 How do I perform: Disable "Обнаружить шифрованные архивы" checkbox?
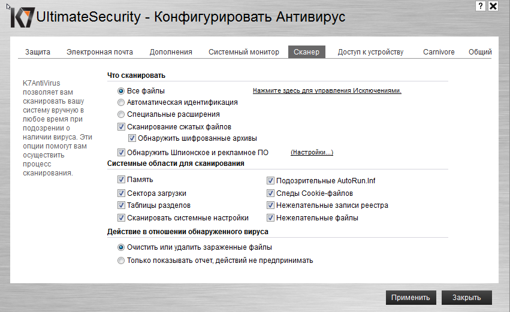coord(132,138)
